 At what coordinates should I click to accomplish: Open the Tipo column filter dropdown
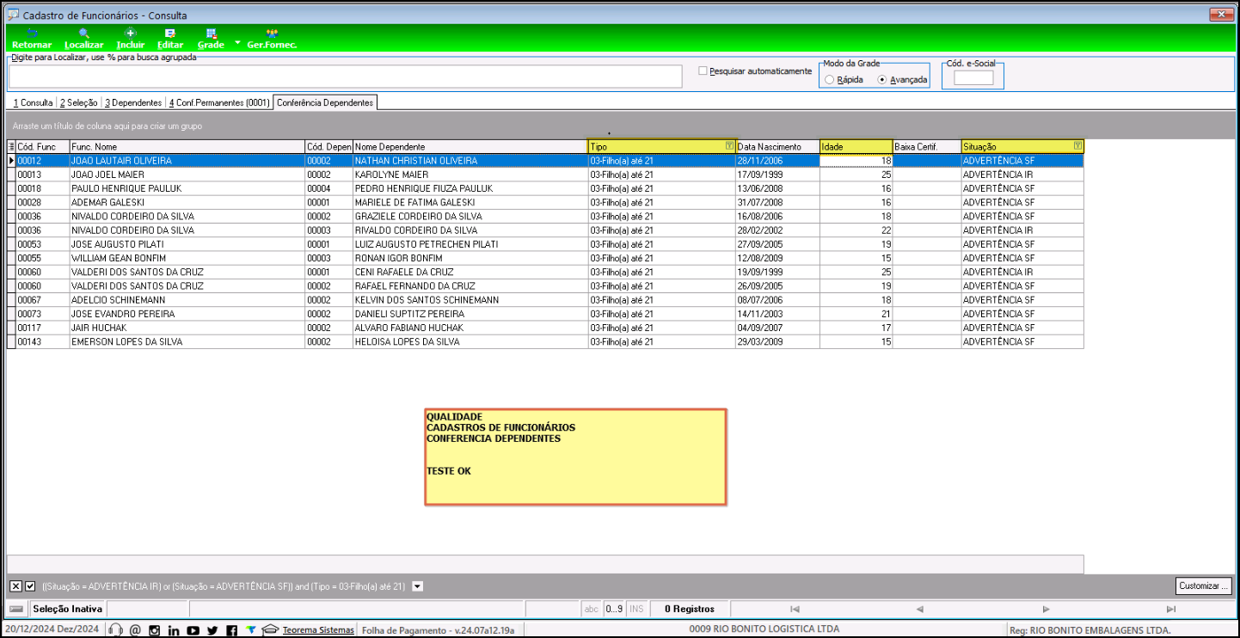(729, 146)
